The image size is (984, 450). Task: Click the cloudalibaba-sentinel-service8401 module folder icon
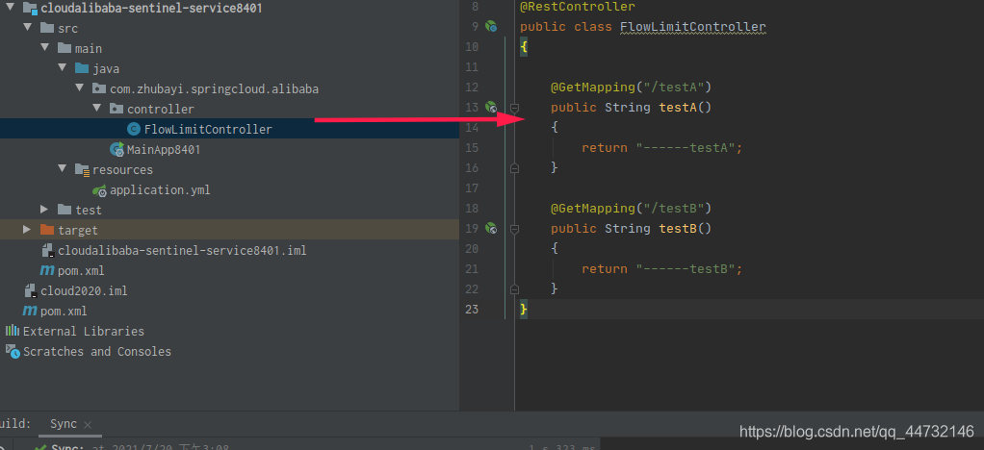coord(30,8)
